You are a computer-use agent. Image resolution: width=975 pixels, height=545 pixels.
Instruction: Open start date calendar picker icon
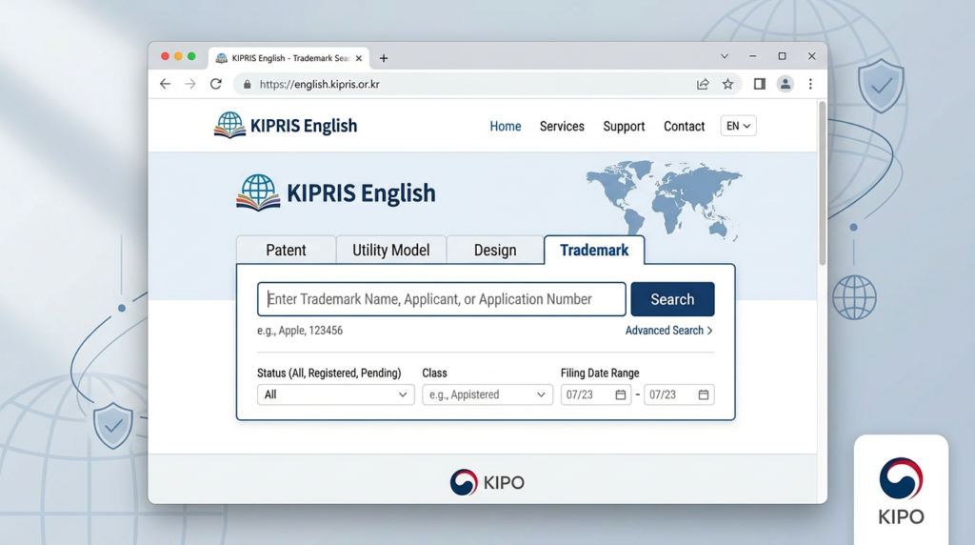pyautogui.click(x=621, y=394)
